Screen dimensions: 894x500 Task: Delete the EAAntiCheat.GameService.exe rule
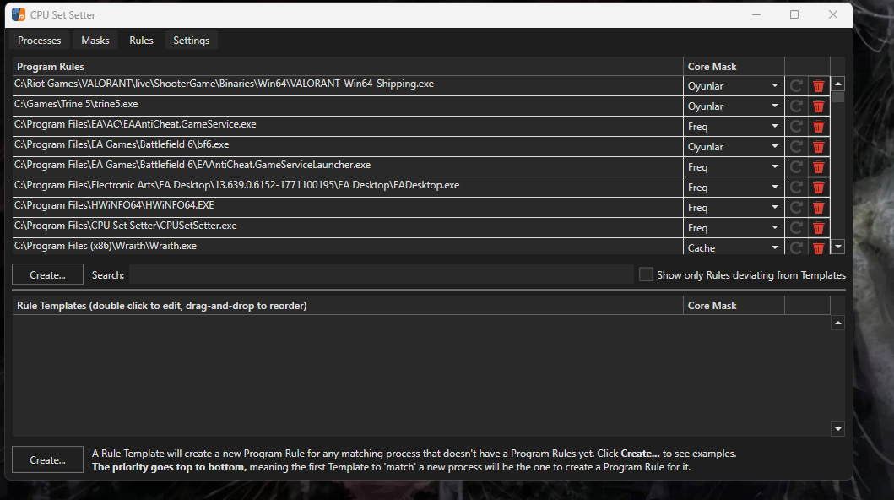pos(818,127)
